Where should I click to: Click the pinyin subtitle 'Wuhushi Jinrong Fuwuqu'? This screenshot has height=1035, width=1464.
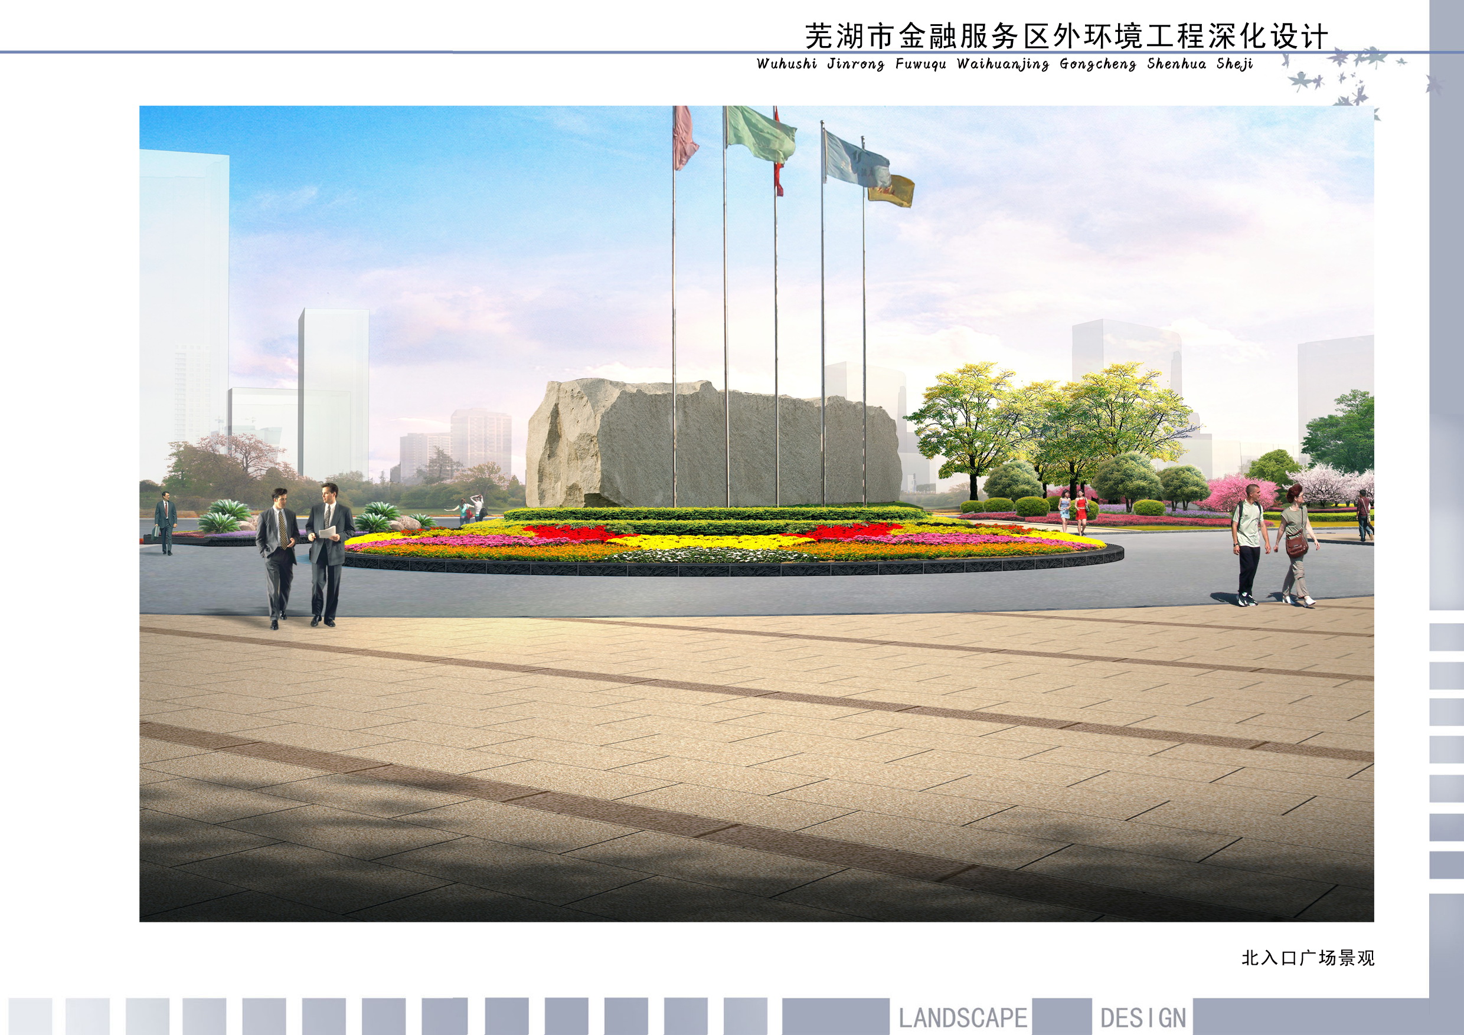pyautogui.click(x=851, y=64)
